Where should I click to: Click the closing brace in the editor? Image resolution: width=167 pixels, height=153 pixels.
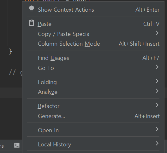click(x=10, y=52)
